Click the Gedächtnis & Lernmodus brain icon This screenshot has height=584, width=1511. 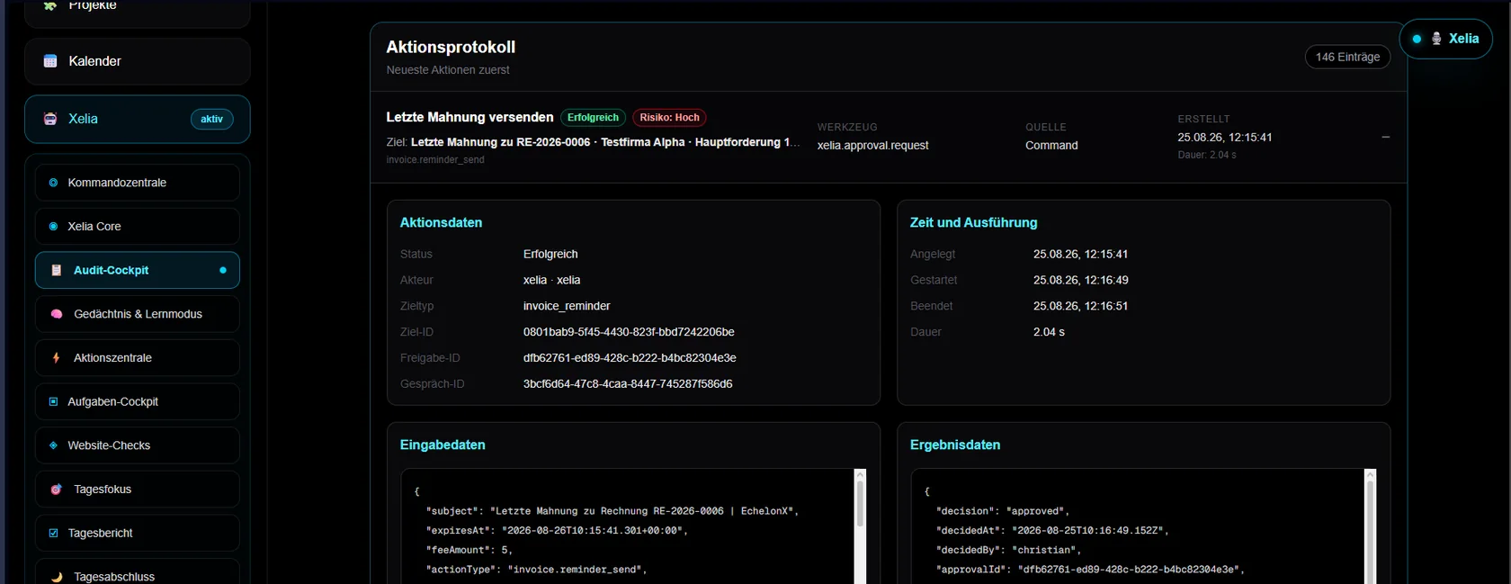(57, 314)
